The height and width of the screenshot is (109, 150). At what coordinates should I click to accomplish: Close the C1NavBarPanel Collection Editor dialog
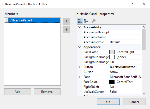point(144,4)
